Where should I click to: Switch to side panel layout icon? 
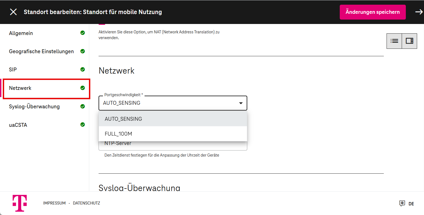pyautogui.click(x=409, y=41)
